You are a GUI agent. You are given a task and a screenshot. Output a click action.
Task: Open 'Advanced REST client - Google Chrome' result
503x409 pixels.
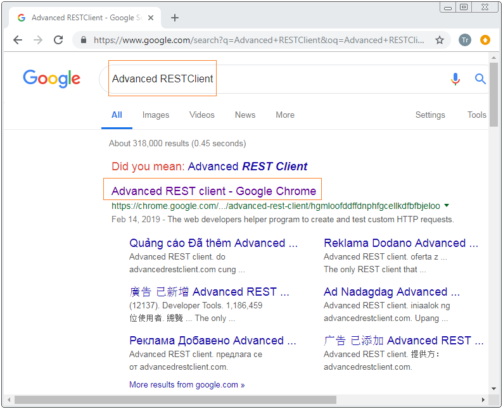pyautogui.click(x=213, y=191)
